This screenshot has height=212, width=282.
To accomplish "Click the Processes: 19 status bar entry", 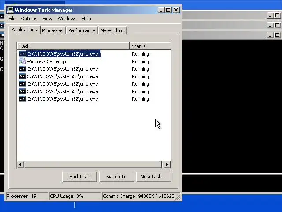I will 27,196.
